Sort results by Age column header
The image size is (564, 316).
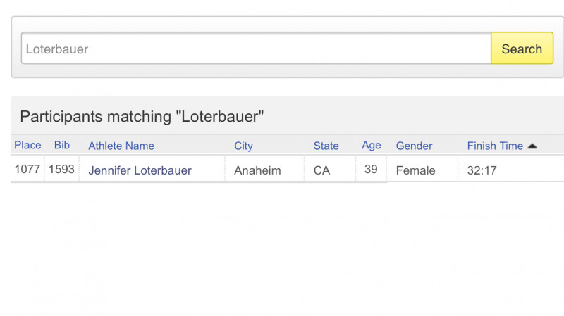[x=372, y=146]
